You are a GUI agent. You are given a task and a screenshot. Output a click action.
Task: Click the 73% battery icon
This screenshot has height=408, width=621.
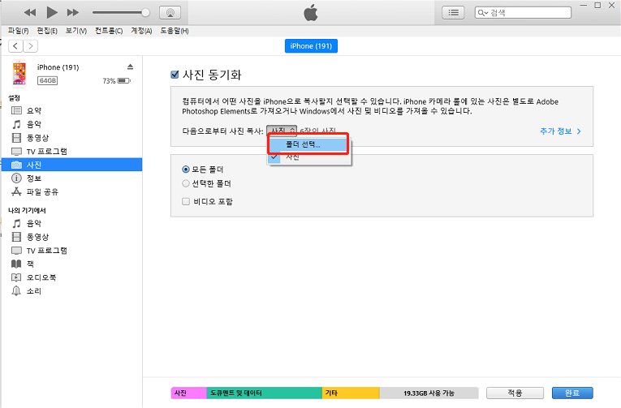point(124,81)
